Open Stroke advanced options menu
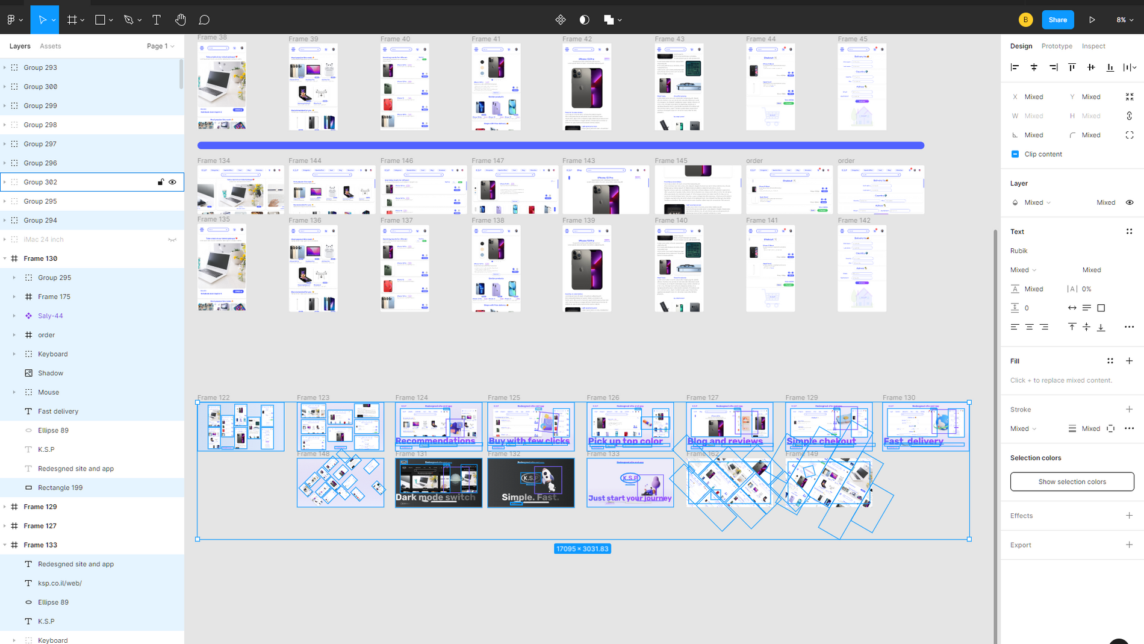Image resolution: width=1144 pixels, height=644 pixels. tap(1129, 428)
